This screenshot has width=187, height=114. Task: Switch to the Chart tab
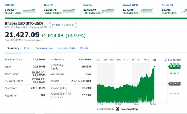pyautogui.click(x=27, y=48)
